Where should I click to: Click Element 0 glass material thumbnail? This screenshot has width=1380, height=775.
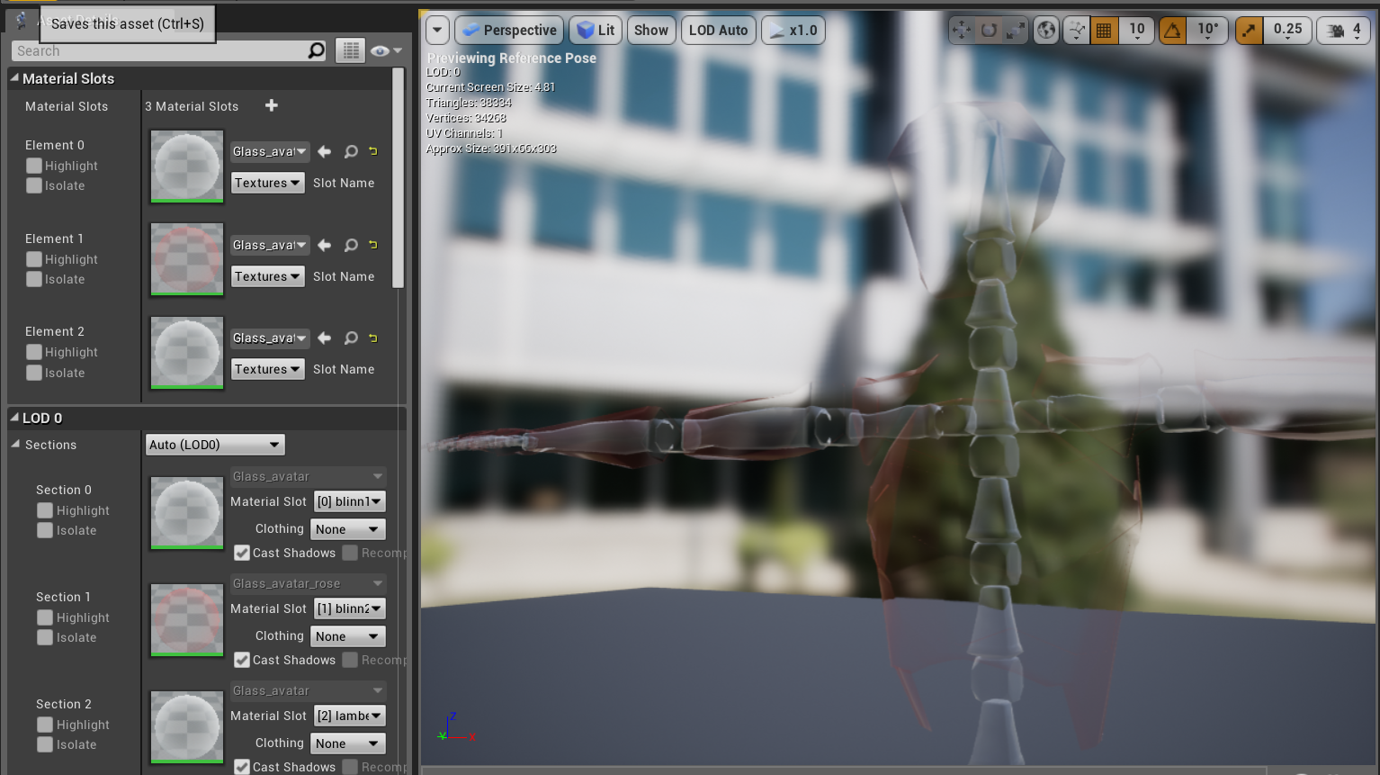[186, 166]
